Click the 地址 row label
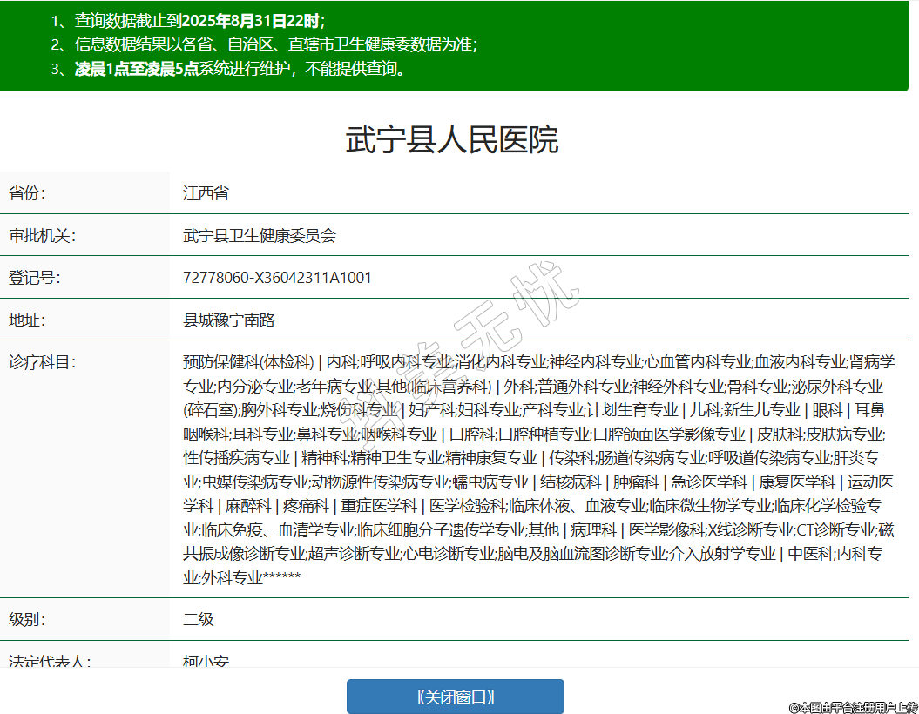919x714 pixels. (27, 320)
